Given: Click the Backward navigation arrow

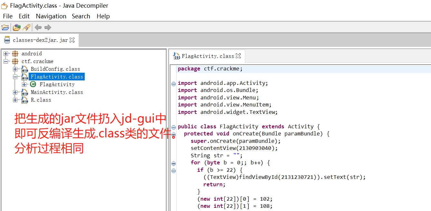Looking at the screenshot, I should [38, 27].
